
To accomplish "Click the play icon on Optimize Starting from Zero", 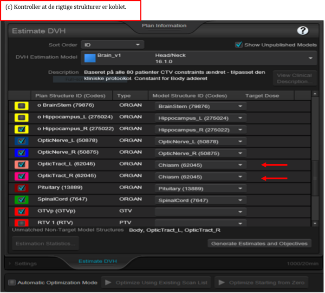I will coord(221,282).
